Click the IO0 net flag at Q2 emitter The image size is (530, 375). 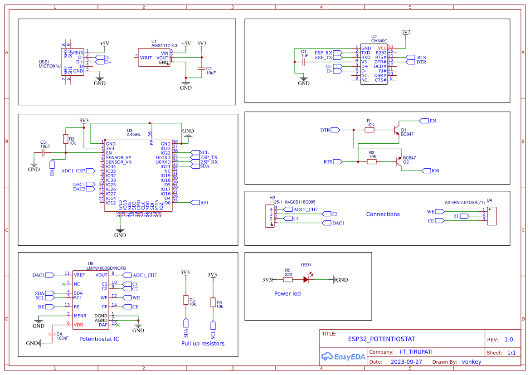(x=431, y=171)
